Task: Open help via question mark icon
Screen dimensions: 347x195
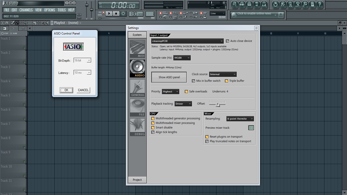Action: point(320,5)
